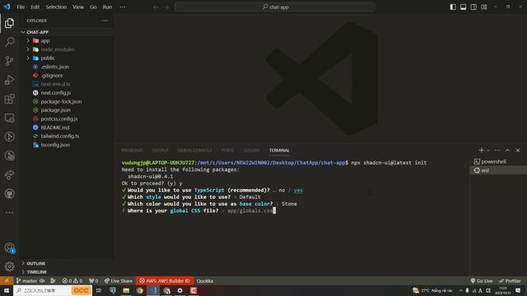Screen dimensions: 527x296
Task: Switch to the PROBLEMS panel tab
Action: (132, 150)
